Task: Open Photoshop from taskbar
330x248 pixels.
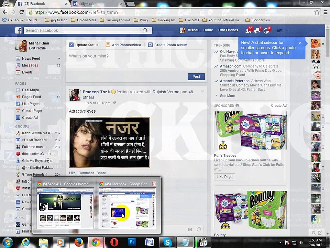Action: [x=132, y=242]
